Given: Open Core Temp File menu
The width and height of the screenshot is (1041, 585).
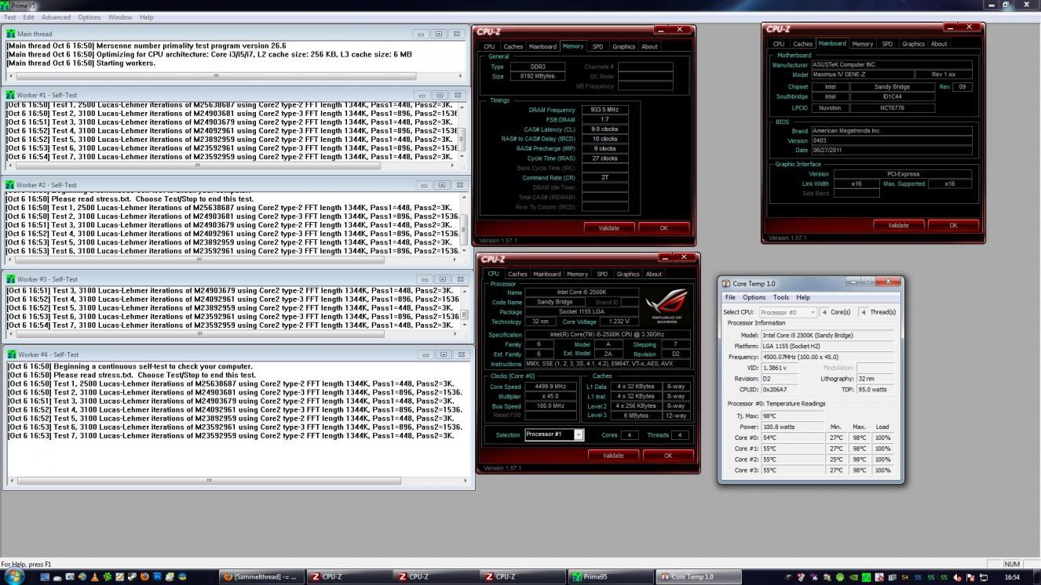Looking at the screenshot, I should point(730,297).
